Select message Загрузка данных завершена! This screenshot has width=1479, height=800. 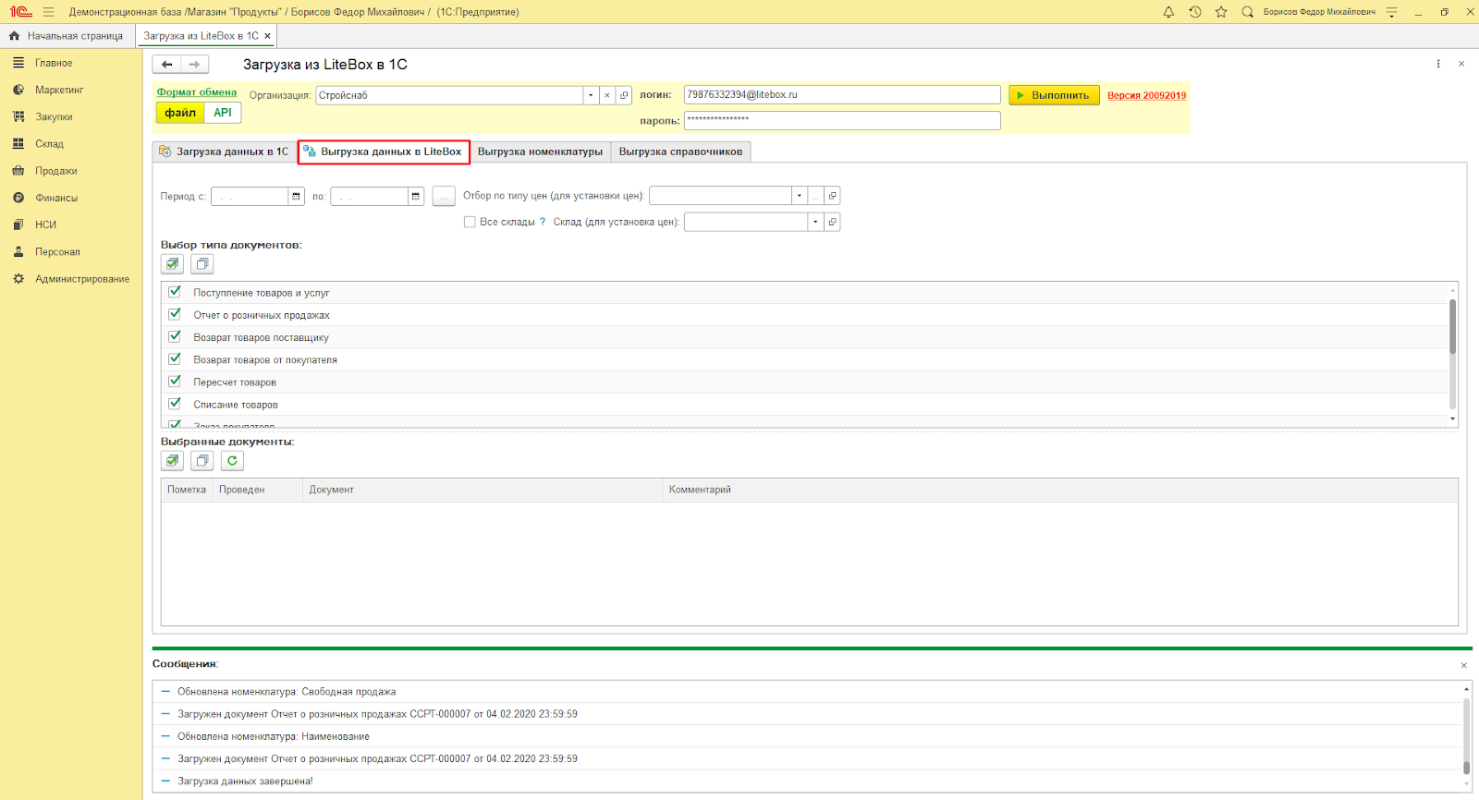click(x=245, y=782)
